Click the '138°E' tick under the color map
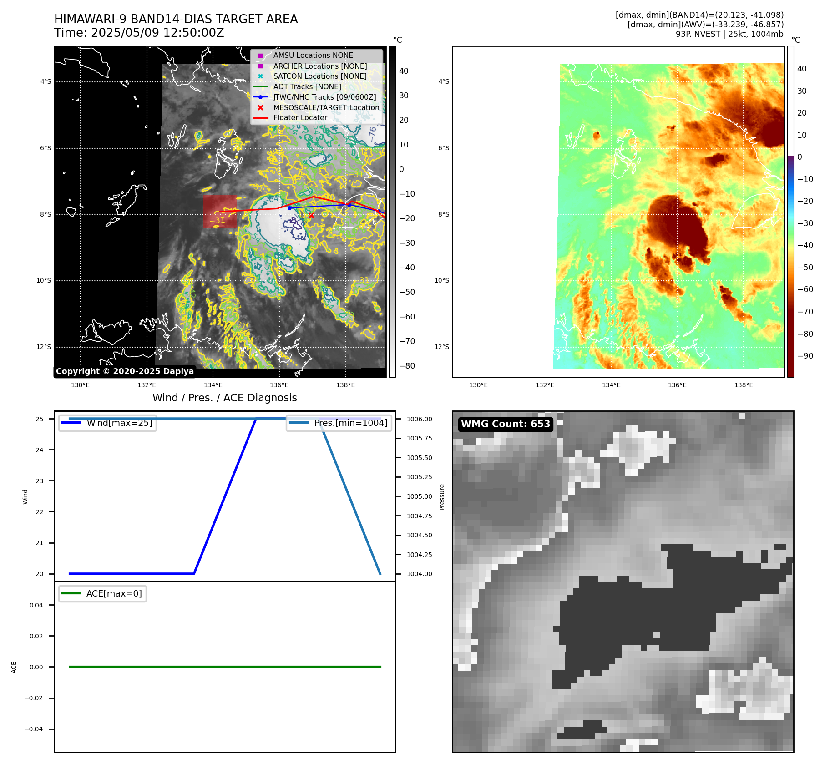The height and width of the screenshot is (769, 825). tap(744, 385)
